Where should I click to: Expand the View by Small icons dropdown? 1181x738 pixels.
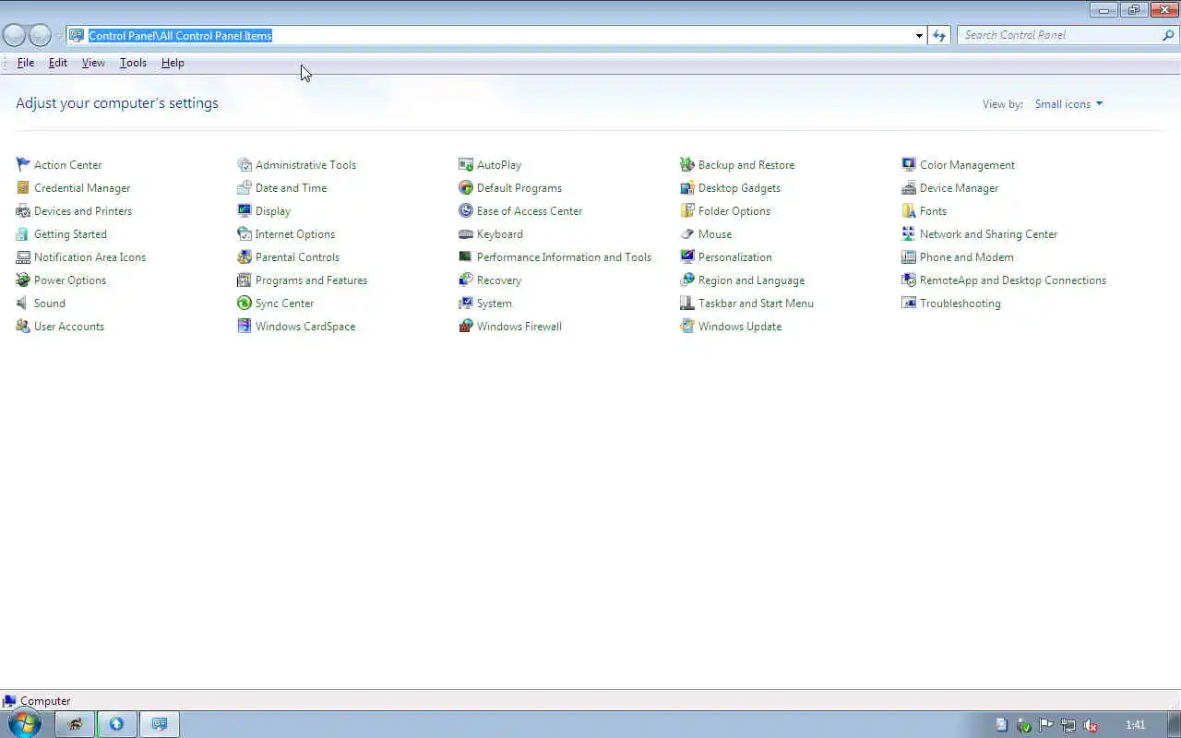1068,104
